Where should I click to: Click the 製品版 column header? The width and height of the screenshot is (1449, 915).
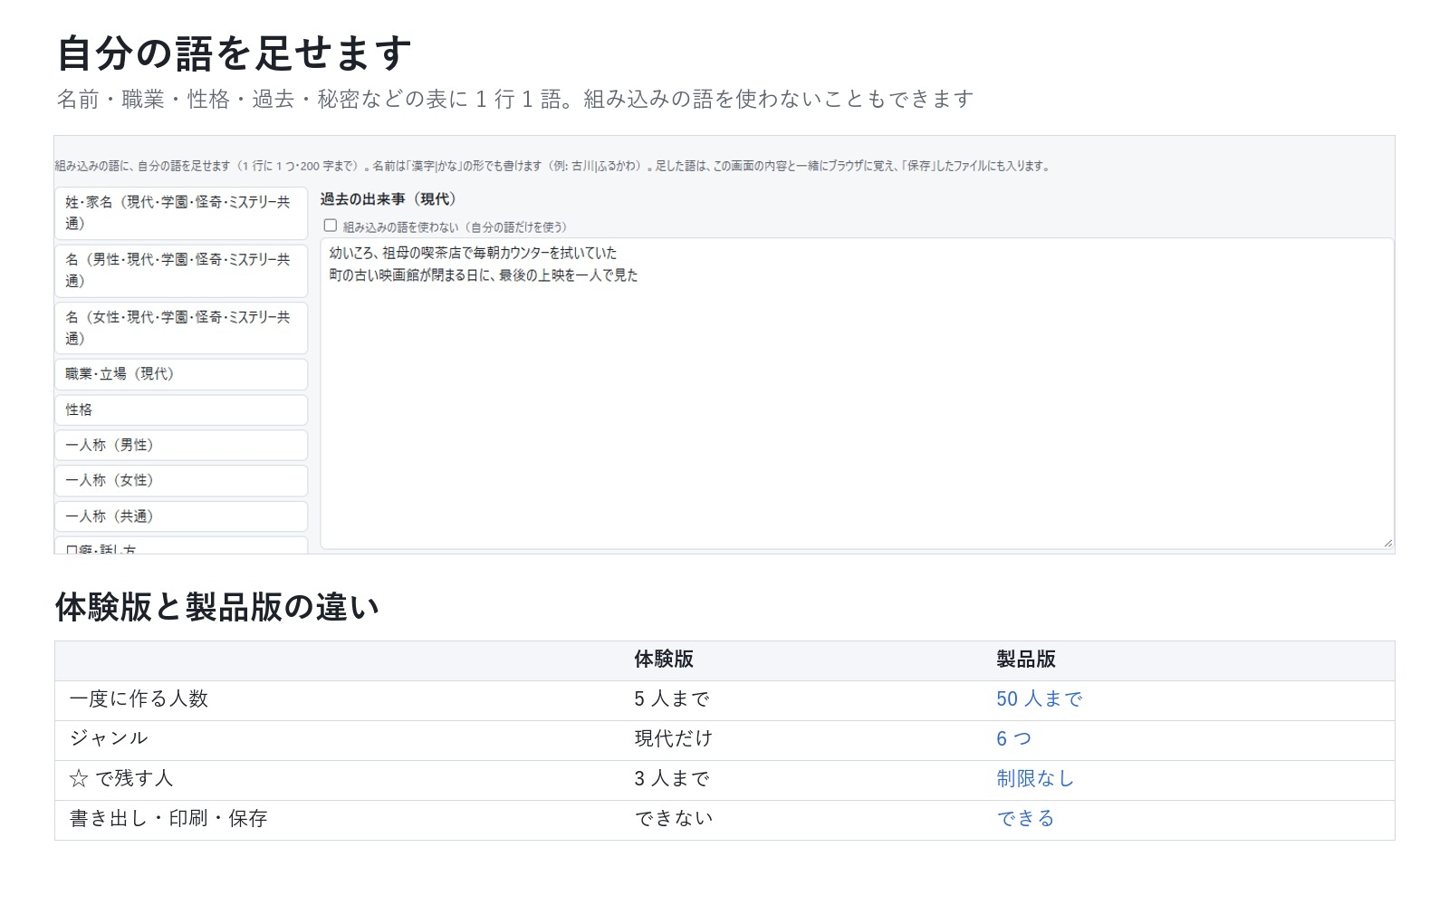coord(1026,660)
